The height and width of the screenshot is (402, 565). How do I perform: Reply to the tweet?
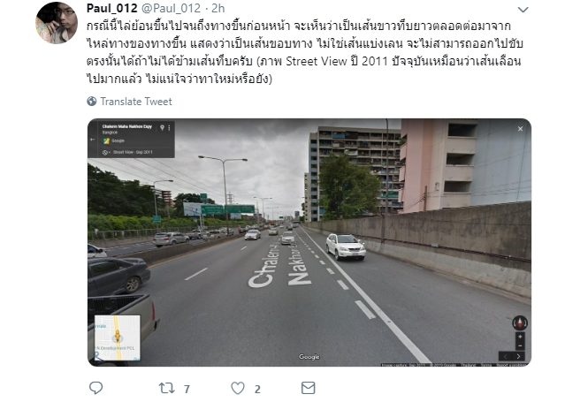[95, 388]
